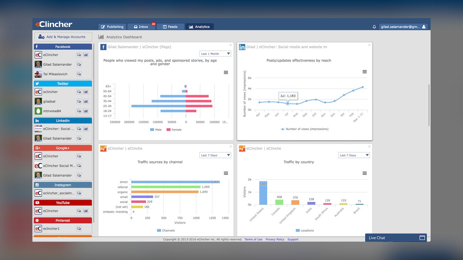The height and width of the screenshot is (260, 463).
Task: Open the Last 1 Month dropdown
Action: point(215,54)
